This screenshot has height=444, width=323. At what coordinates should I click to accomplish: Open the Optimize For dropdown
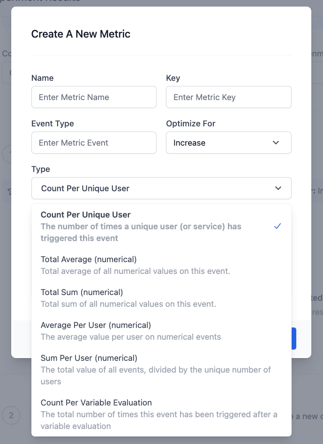point(229,143)
